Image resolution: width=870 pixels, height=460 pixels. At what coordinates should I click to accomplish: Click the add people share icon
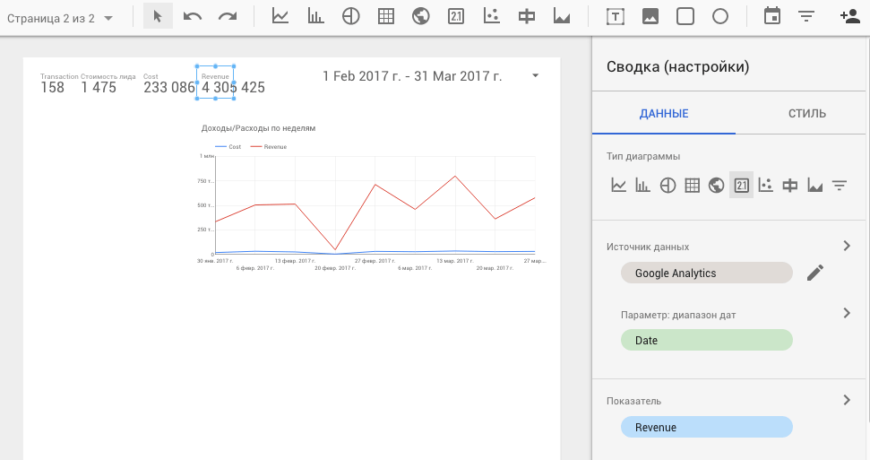(x=850, y=16)
